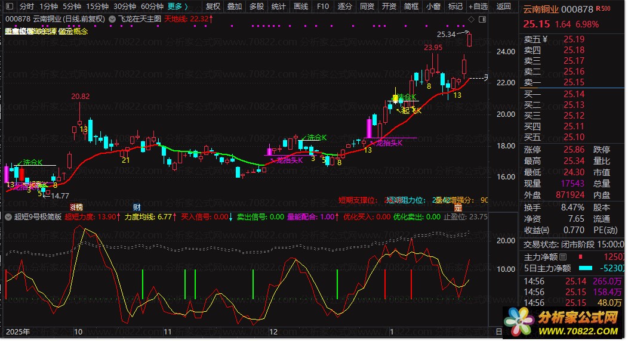The height and width of the screenshot is (341, 628).
Task: Select the 1分钟 period tab
Action: coord(48,7)
